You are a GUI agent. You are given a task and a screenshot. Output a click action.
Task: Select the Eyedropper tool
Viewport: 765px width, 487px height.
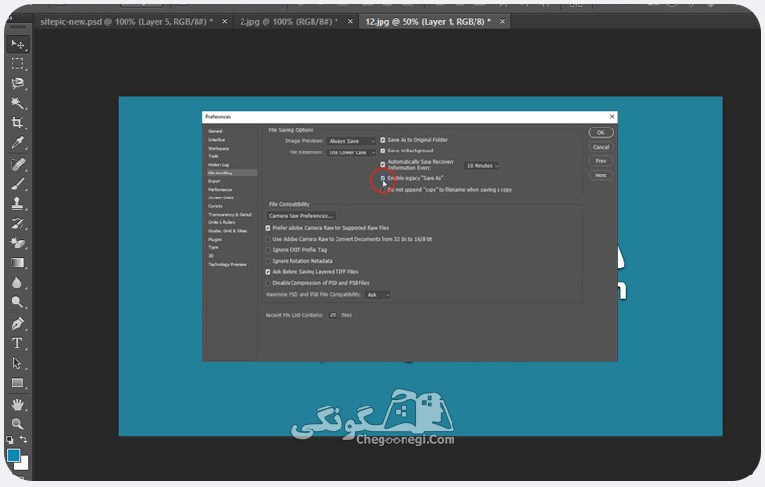(x=17, y=143)
